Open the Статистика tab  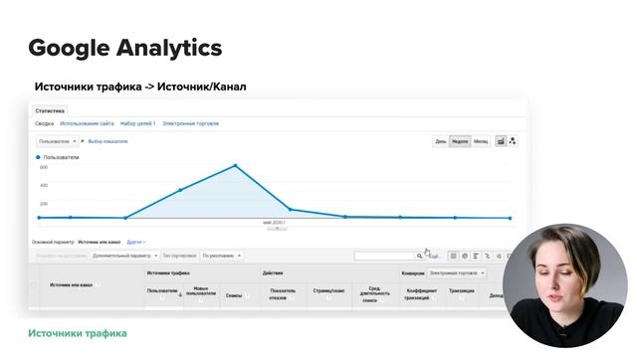pos(50,110)
